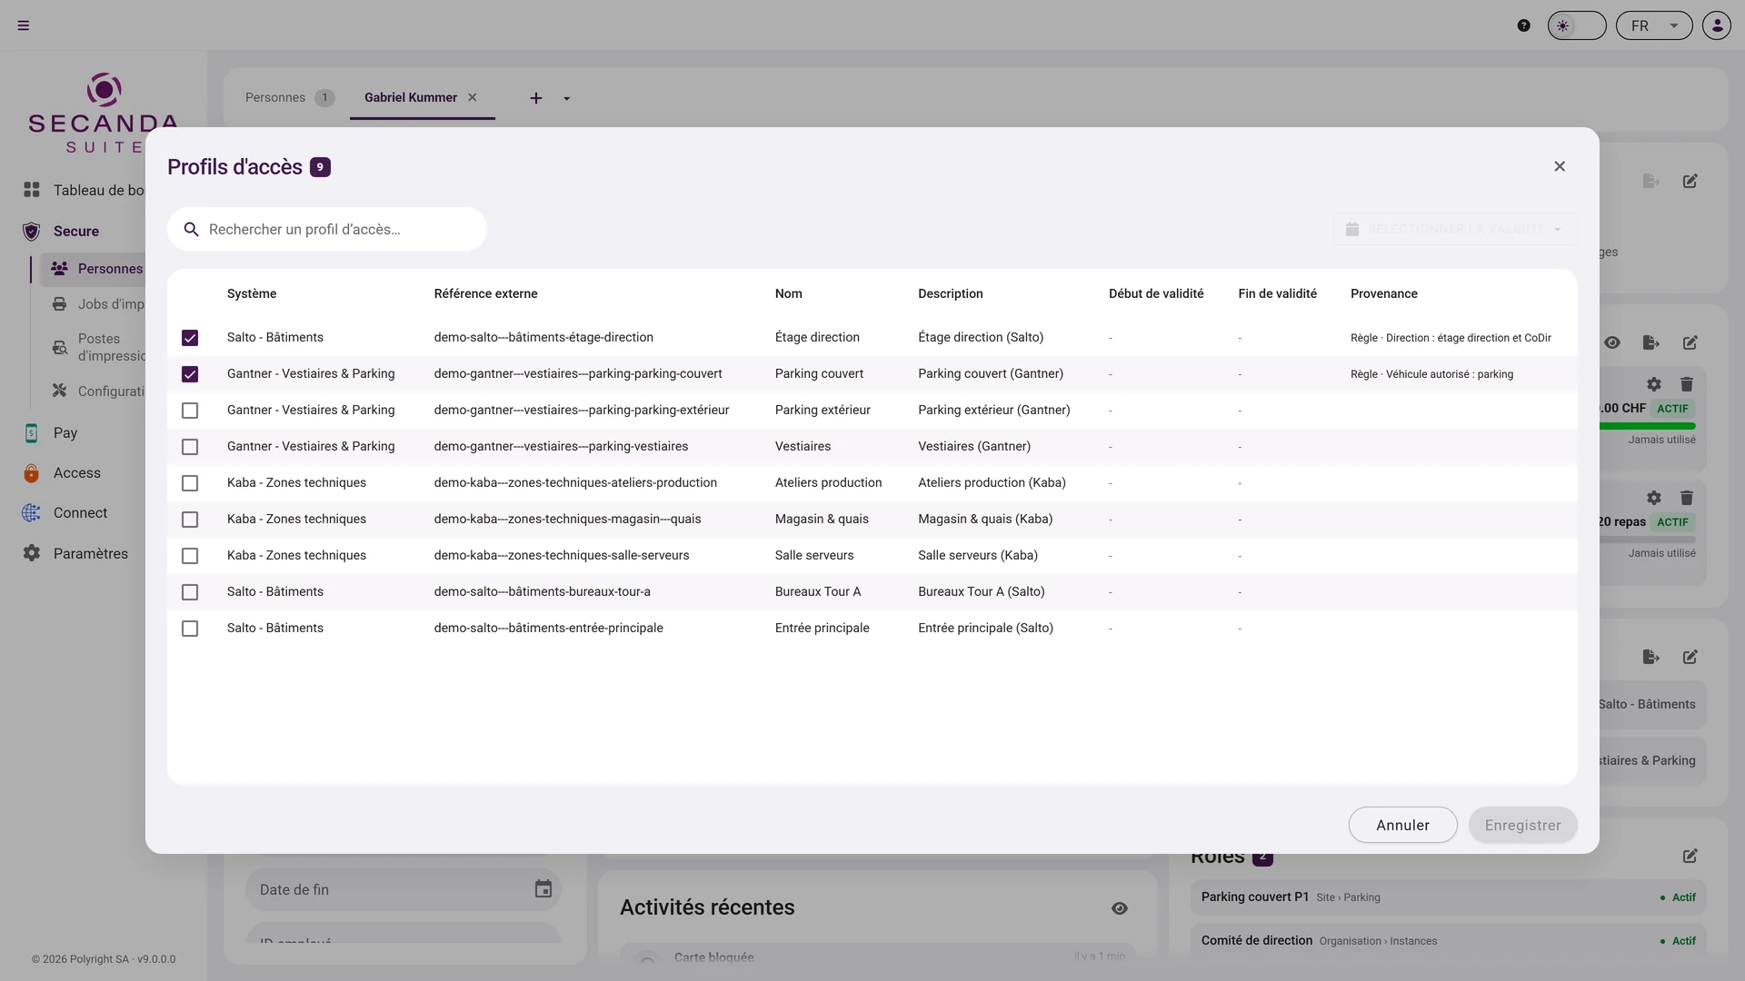The width and height of the screenshot is (1745, 981).
Task: Close the Gabriel Kummer tab
Action: [x=473, y=97]
